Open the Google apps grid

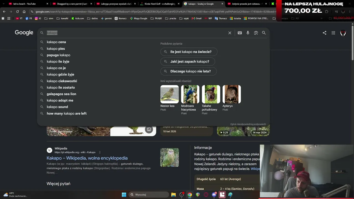point(333,33)
